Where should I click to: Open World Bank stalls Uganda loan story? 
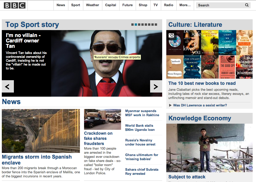click(140, 128)
